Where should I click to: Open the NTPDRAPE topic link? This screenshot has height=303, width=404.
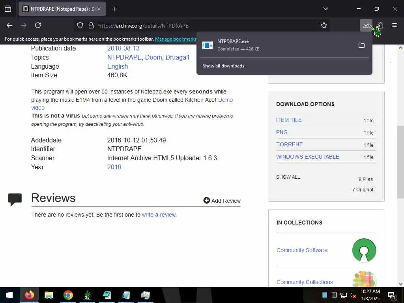pyautogui.click(x=124, y=57)
